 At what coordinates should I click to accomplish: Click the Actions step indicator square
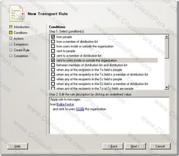point(11,38)
